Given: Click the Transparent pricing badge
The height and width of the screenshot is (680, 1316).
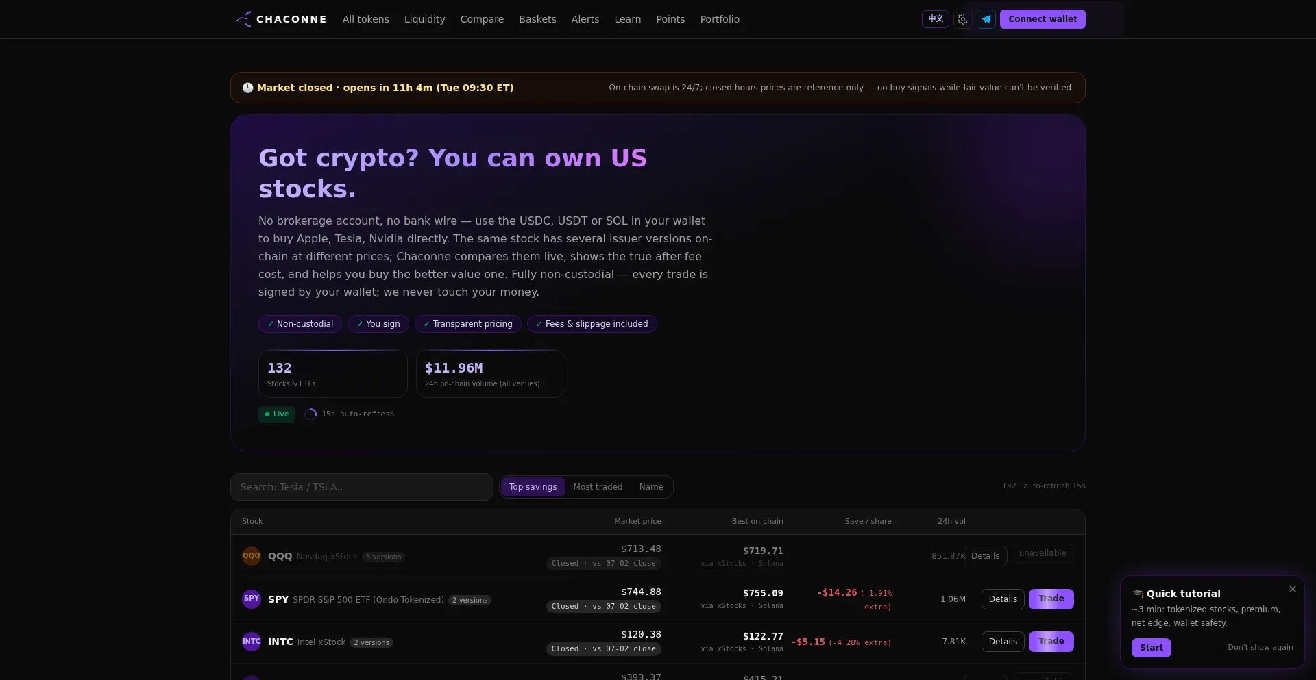Looking at the screenshot, I should click(468, 324).
